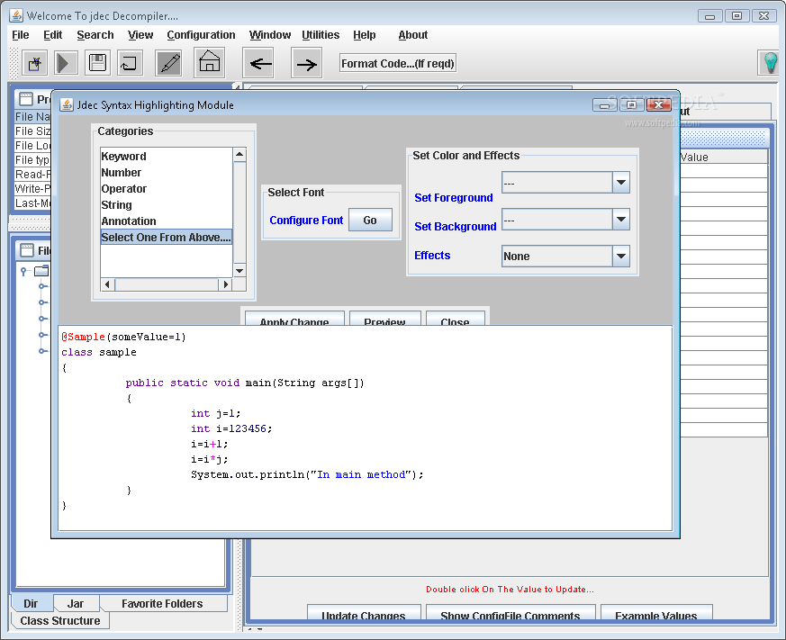Image resolution: width=786 pixels, height=640 pixels.
Task: Switch to the Class Structure tab
Action: pos(60,620)
